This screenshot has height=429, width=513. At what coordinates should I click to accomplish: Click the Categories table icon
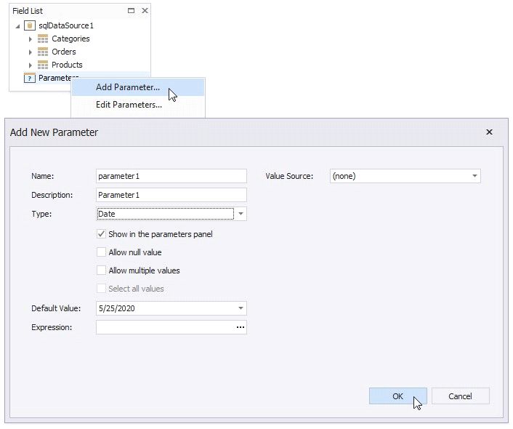pos(43,39)
